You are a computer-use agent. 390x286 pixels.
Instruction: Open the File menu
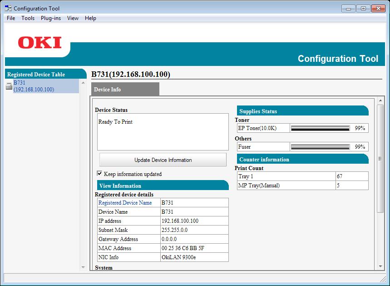point(11,18)
